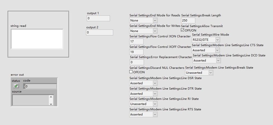
Task: Open the End Mode for Writes dropdown
Action: 155,31
